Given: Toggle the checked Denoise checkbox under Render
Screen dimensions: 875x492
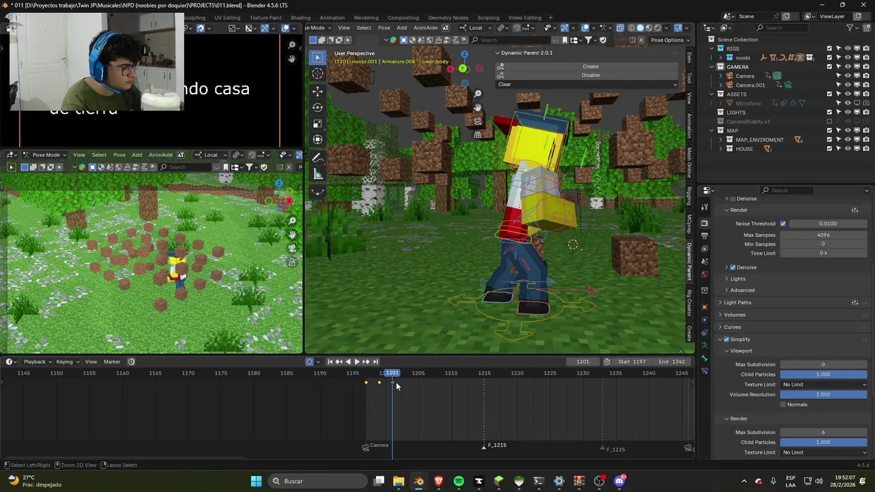Looking at the screenshot, I should pyautogui.click(x=733, y=267).
